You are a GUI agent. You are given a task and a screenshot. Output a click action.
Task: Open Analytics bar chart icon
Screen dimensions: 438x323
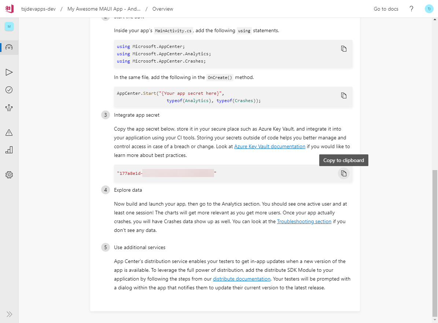[9, 150]
